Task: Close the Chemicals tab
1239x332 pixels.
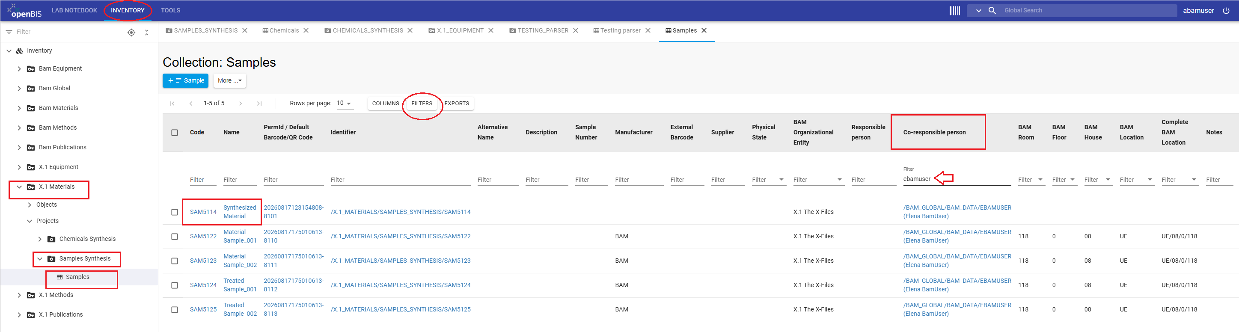Action: [x=306, y=30]
